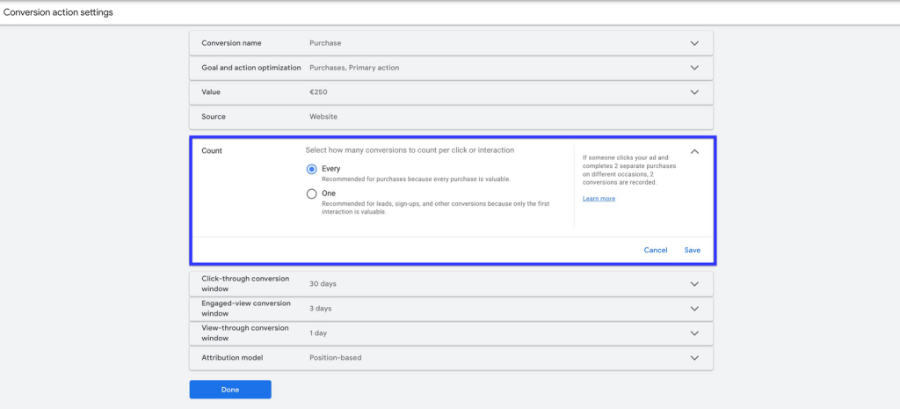The width and height of the screenshot is (900, 409).
Task: Click 'Recommended for purchases' description text
Action: click(x=416, y=179)
